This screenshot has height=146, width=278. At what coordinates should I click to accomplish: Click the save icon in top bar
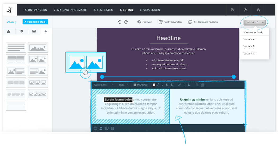(232, 10)
